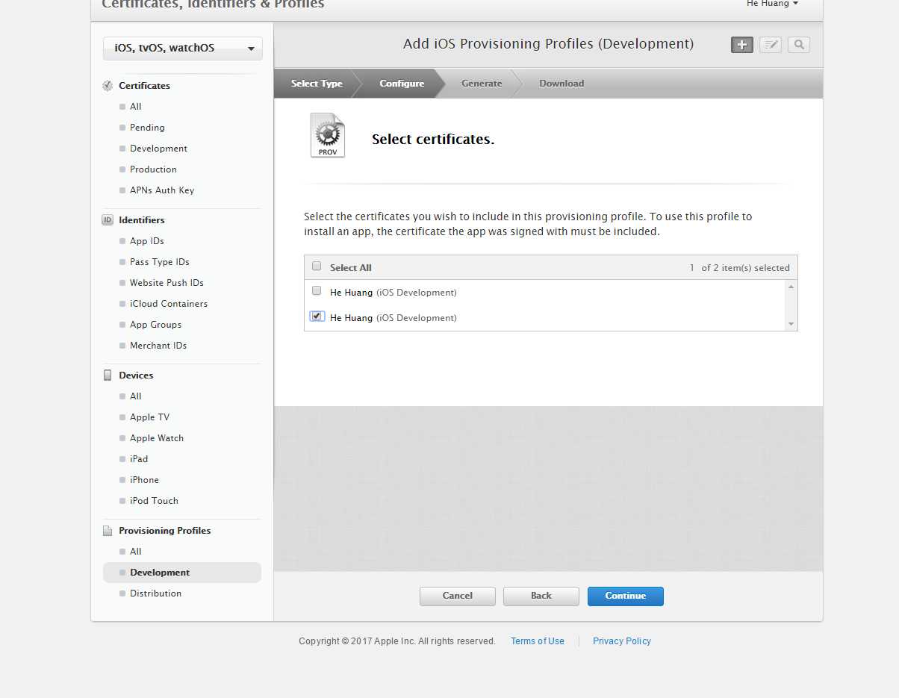Open Merchant IDs
This screenshot has height=698, width=899.
(158, 346)
